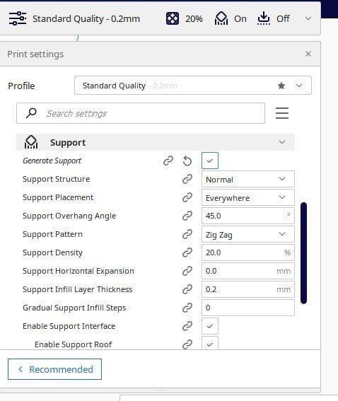Open the Support Pattern dropdown showing Zig Zag
The height and width of the screenshot is (401, 338).
pyautogui.click(x=248, y=234)
